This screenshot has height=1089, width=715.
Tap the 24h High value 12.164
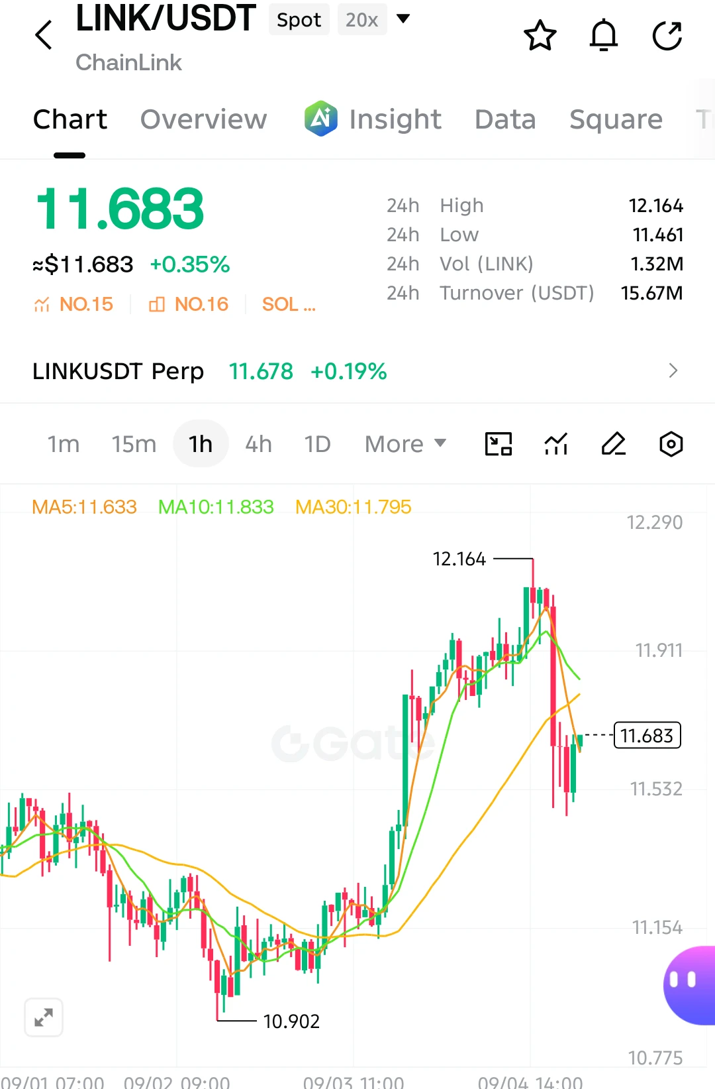tap(655, 205)
